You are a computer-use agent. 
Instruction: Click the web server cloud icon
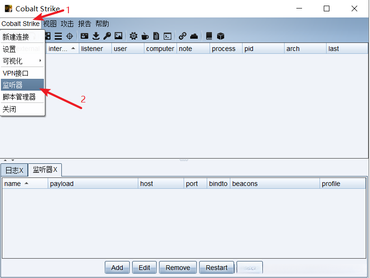click(x=194, y=36)
